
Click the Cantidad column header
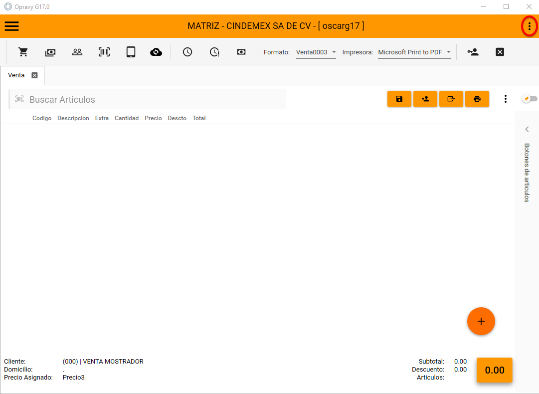127,118
